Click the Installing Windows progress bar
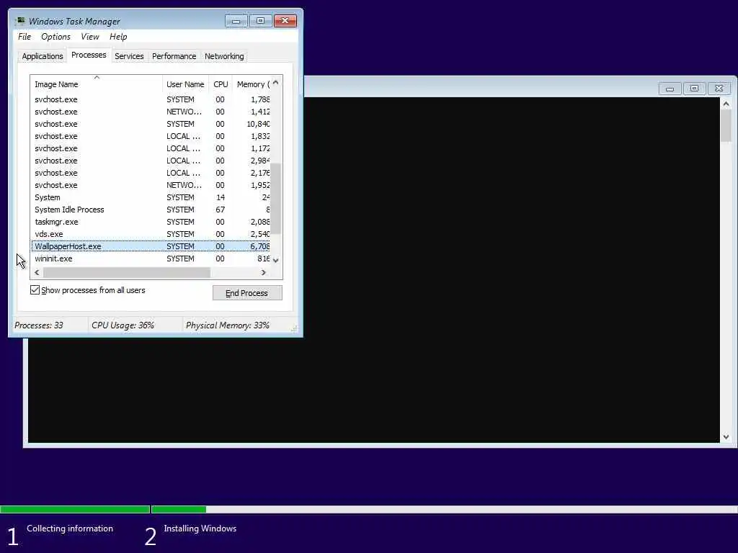The height and width of the screenshot is (553, 738). [x=444, y=509]
